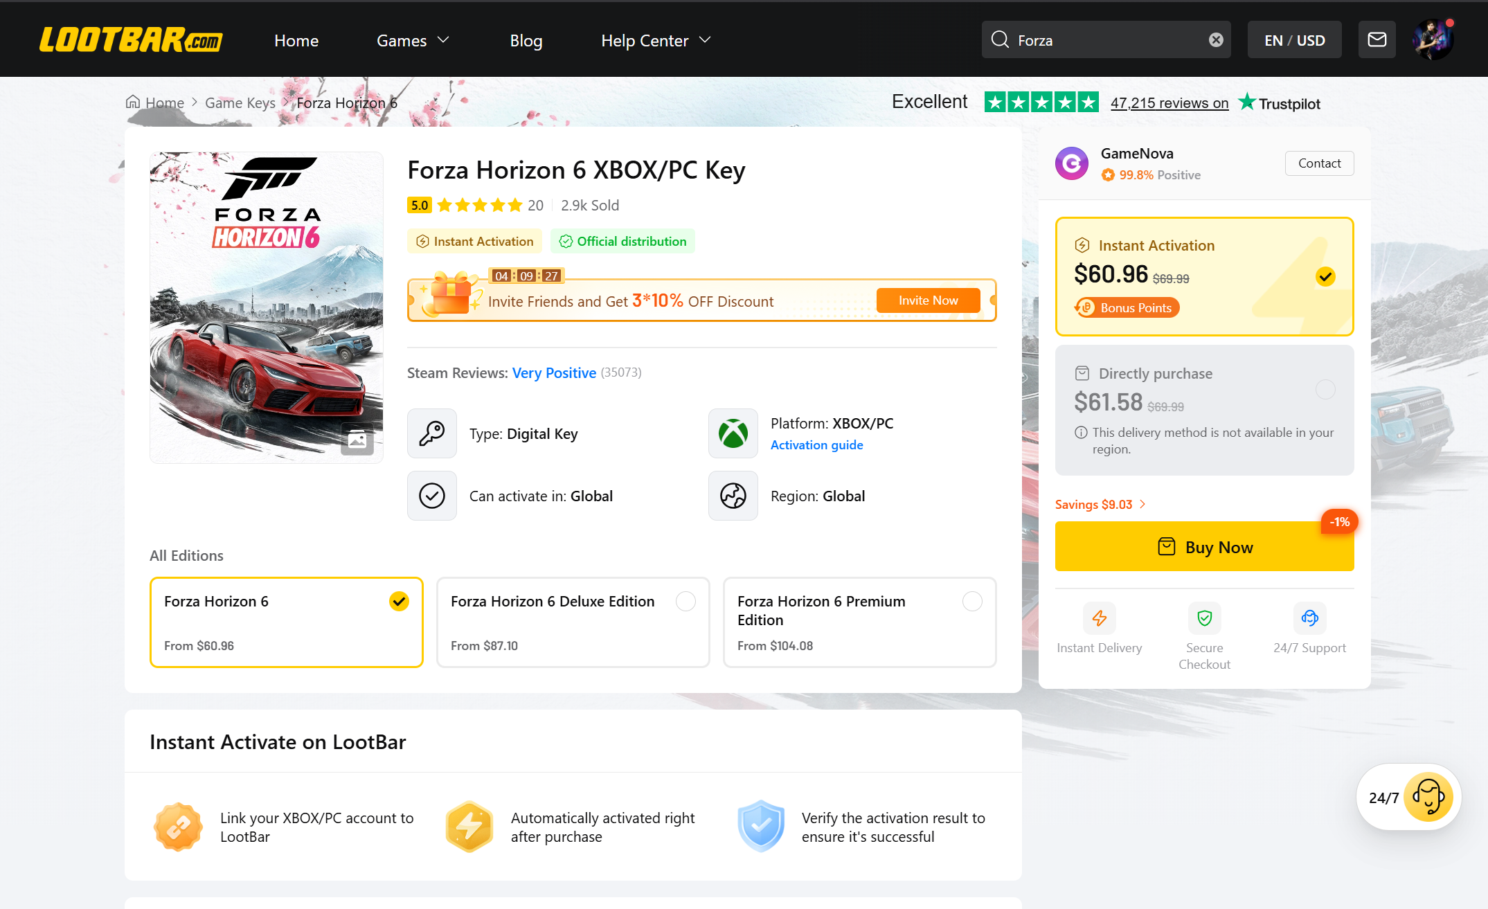Click the Home breadcrumb link
The height and width of the screenshot is (909, 1488).
(165, 102)
